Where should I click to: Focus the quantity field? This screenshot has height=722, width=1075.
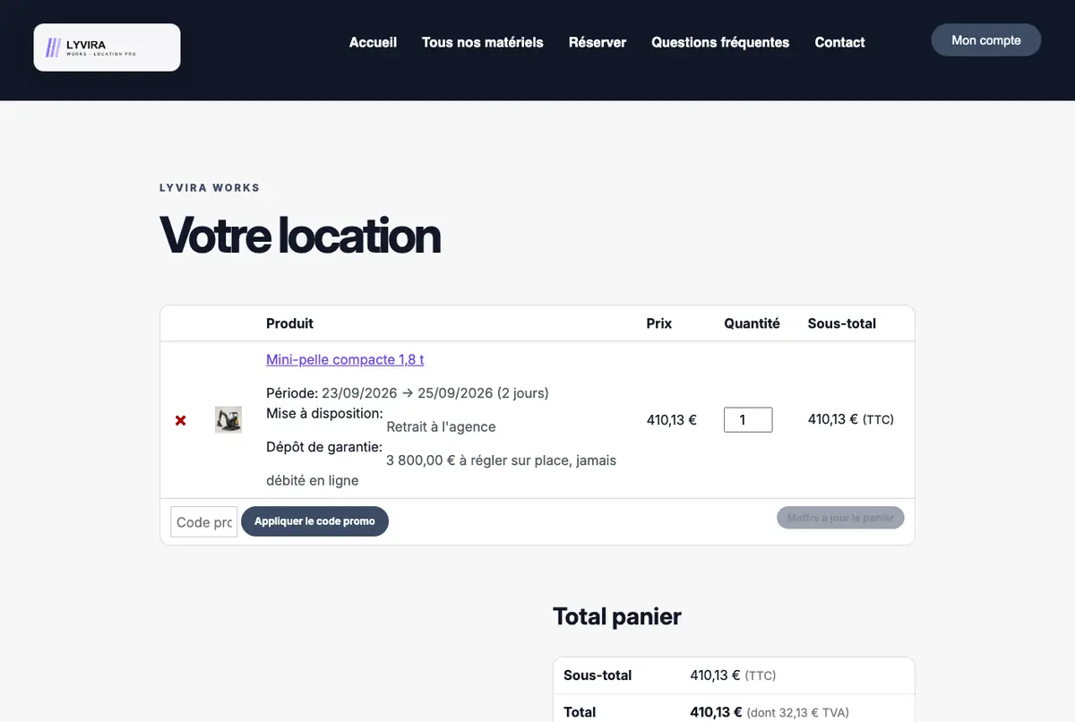coord(748,419)
